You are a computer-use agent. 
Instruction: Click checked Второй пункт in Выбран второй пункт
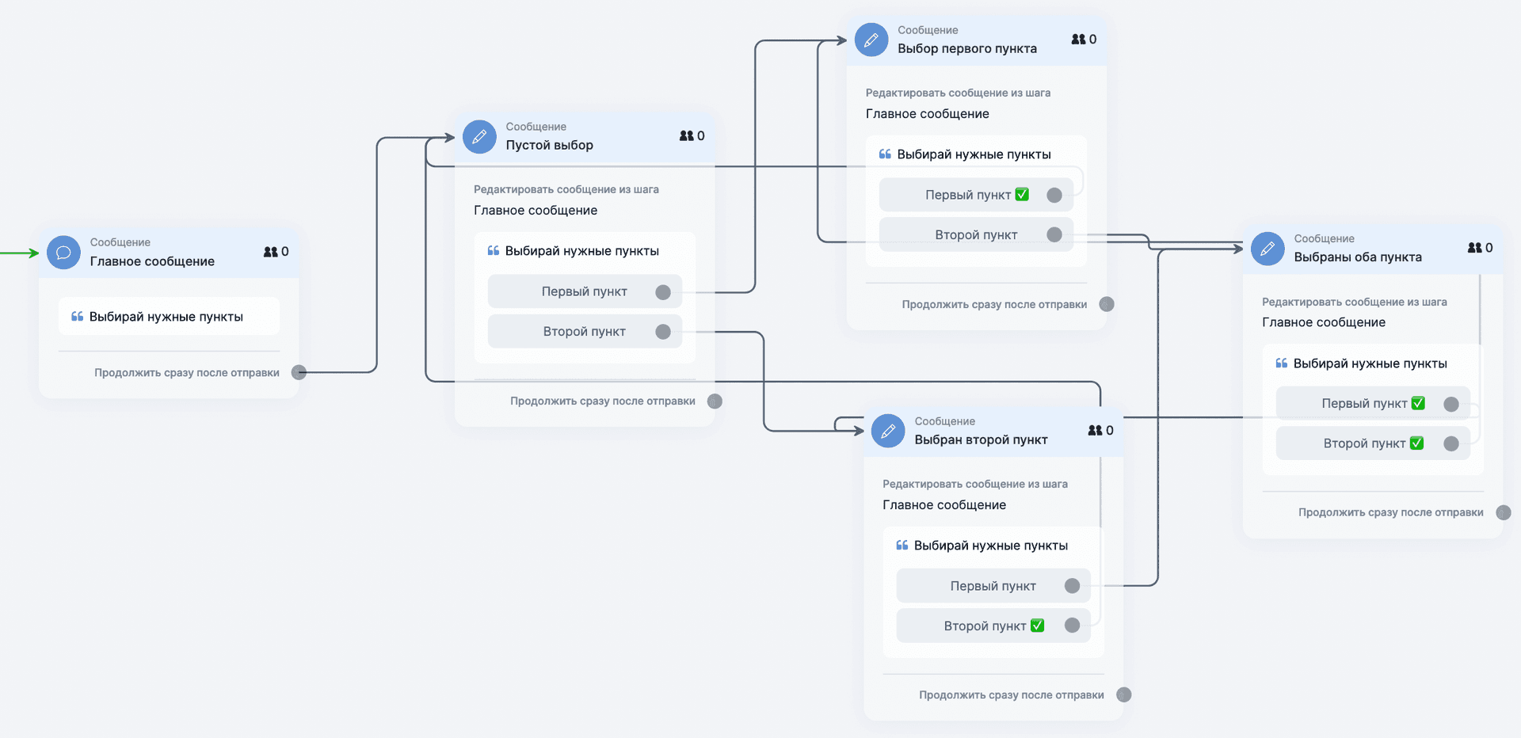[993, 626]
